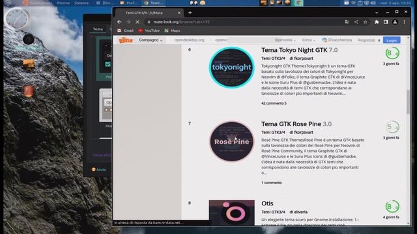The width and height of the screenshot is (417, 234).
Task: Click '1 commento' under Rose Pine
Action: (271, 183)
